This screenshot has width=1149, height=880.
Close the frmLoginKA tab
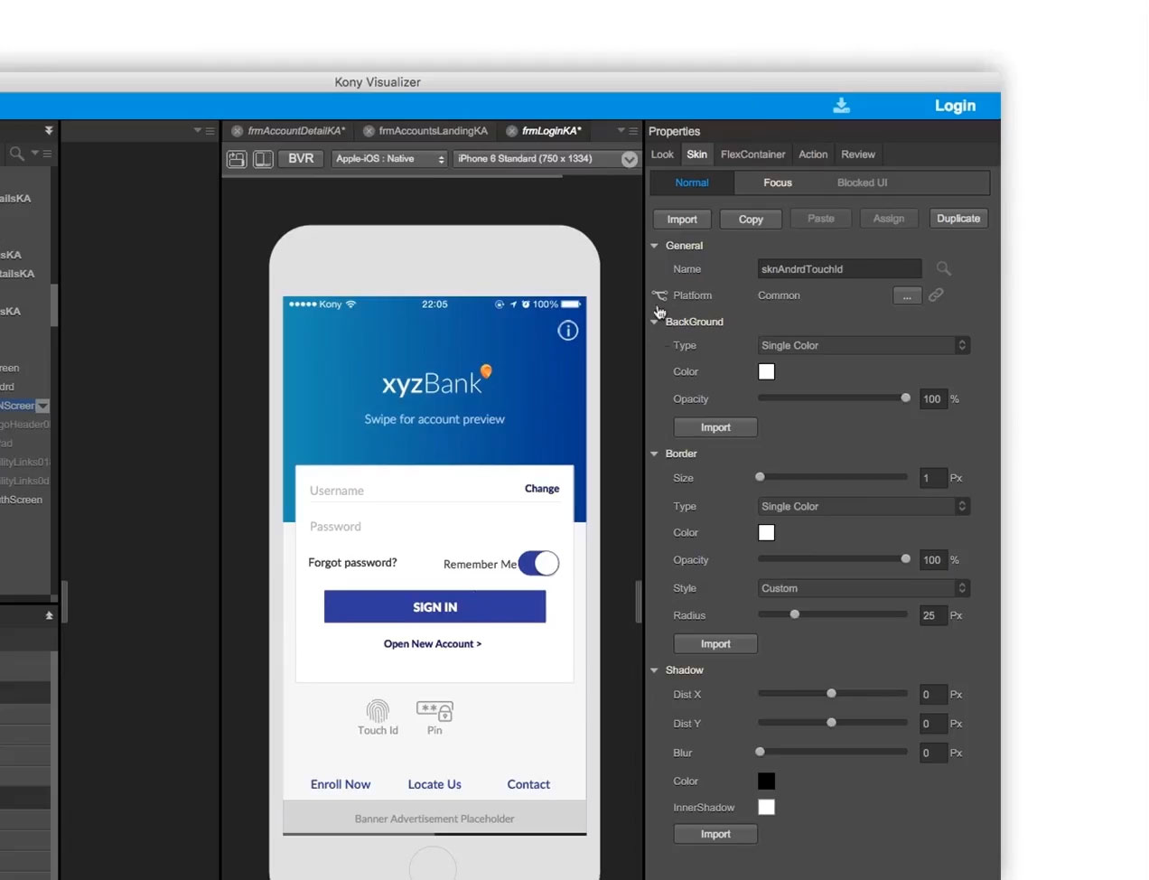[x=511, y=131]
